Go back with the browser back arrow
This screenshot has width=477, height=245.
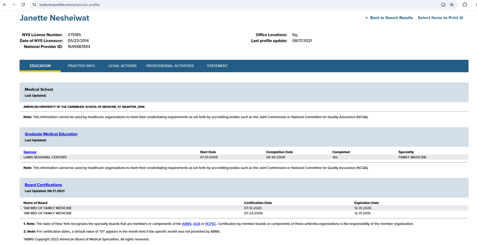click(x=4, y=5)
